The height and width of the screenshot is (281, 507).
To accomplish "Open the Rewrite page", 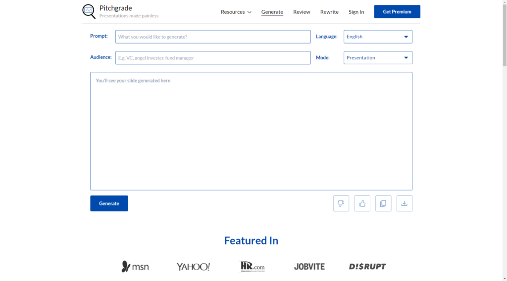I will coord(329,12).
